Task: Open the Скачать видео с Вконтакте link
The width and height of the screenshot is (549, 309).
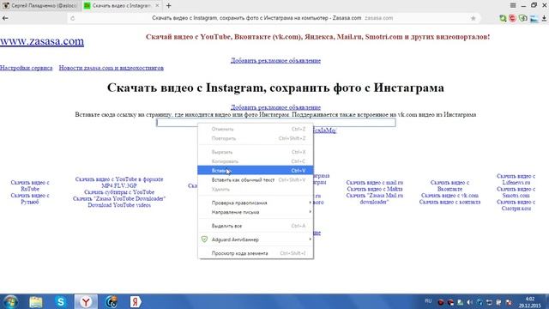Action: coord(449,185)
